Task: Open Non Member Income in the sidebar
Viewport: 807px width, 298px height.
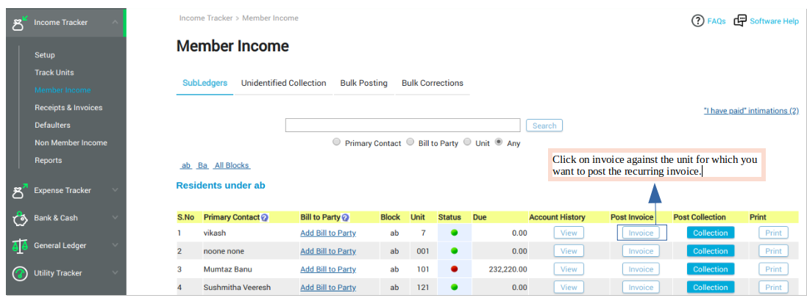Action: point(71,142)
